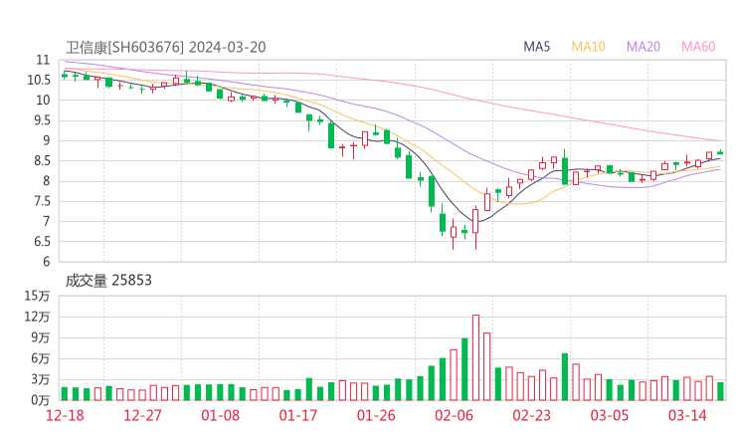Click the price axis label 9.5
Image resolution: width=736 pixels, height=438 pixels.
41,120
